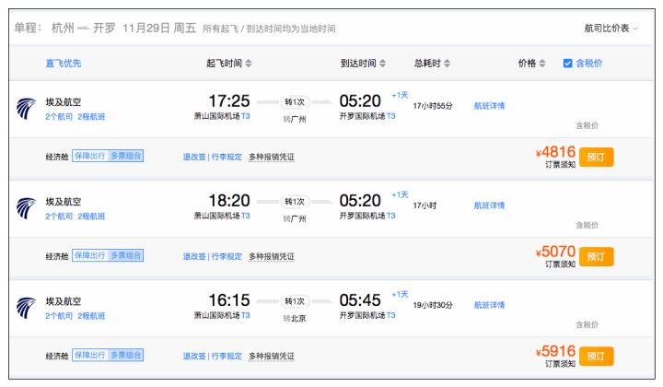Sort by 总耗时 using its arrow icon

[x=447, y=64]
